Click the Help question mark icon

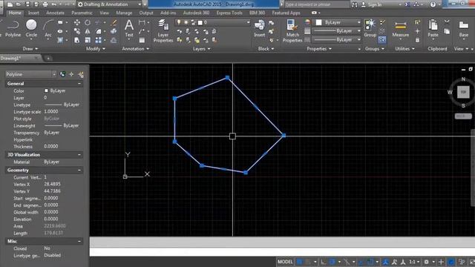tap(433, 4)
